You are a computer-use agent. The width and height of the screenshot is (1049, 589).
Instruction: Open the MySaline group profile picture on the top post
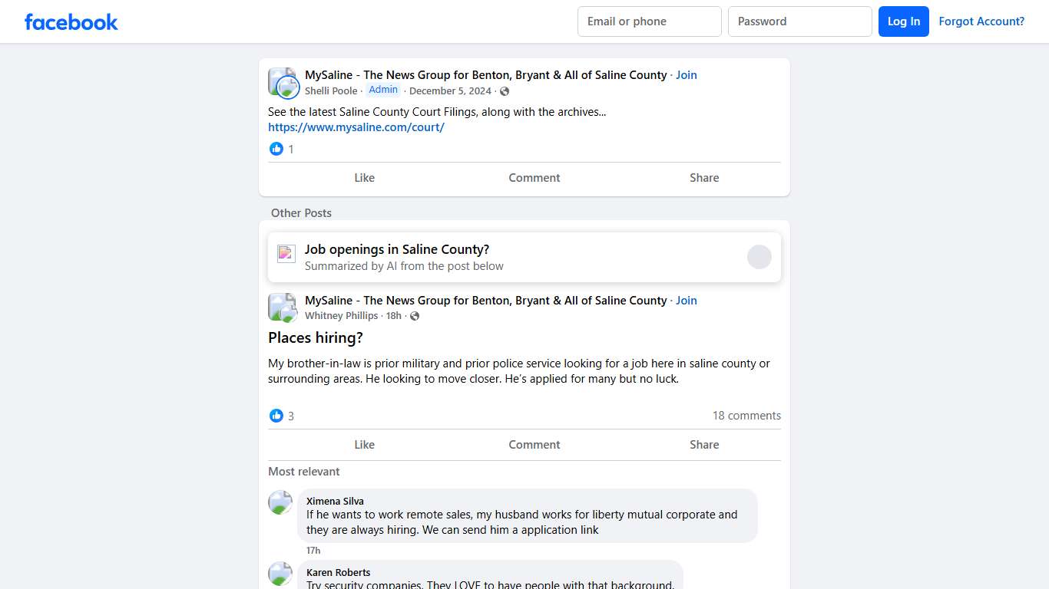click(282, 81)
